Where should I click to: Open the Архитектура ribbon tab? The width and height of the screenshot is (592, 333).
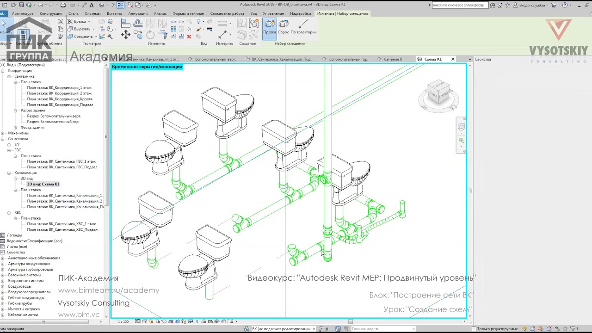click(x=23, y=13)
